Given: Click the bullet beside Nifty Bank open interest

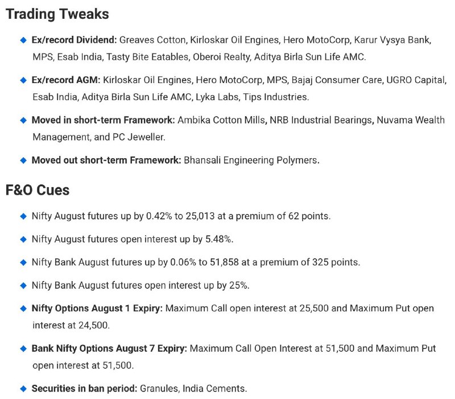Looking at the screenshot, I should coord(23,286).
